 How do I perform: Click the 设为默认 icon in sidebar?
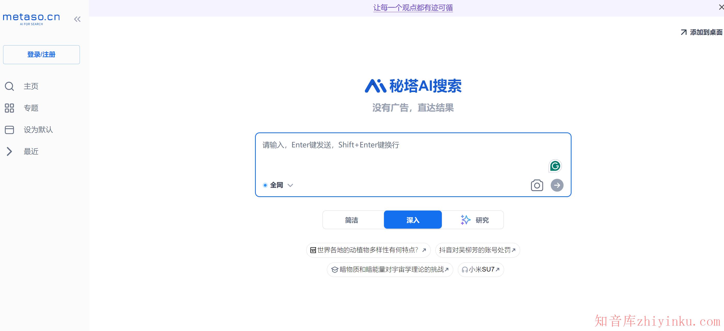point(10,130)
